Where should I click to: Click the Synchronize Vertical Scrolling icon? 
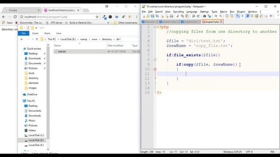pos(227,16)
